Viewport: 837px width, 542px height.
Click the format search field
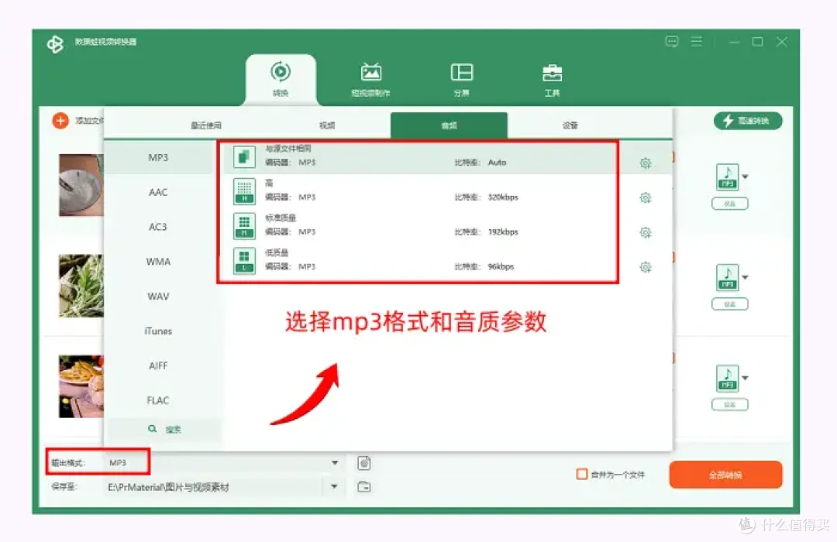(x=164, y=430)
